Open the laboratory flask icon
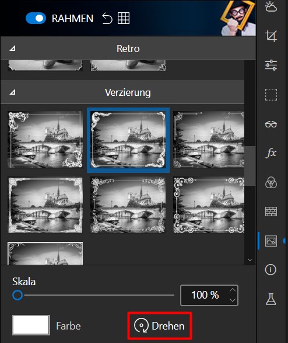This screenshot has width=288, height=343. [x=271, y=299]
